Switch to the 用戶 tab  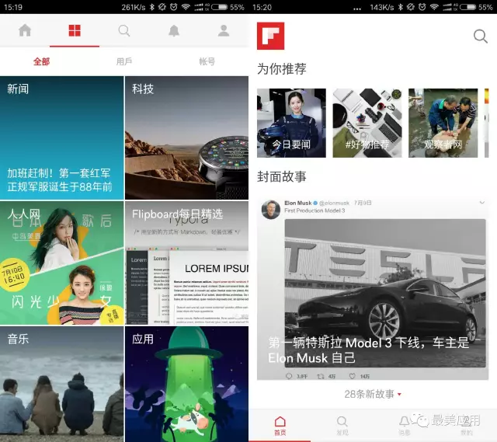click(124, 61)
